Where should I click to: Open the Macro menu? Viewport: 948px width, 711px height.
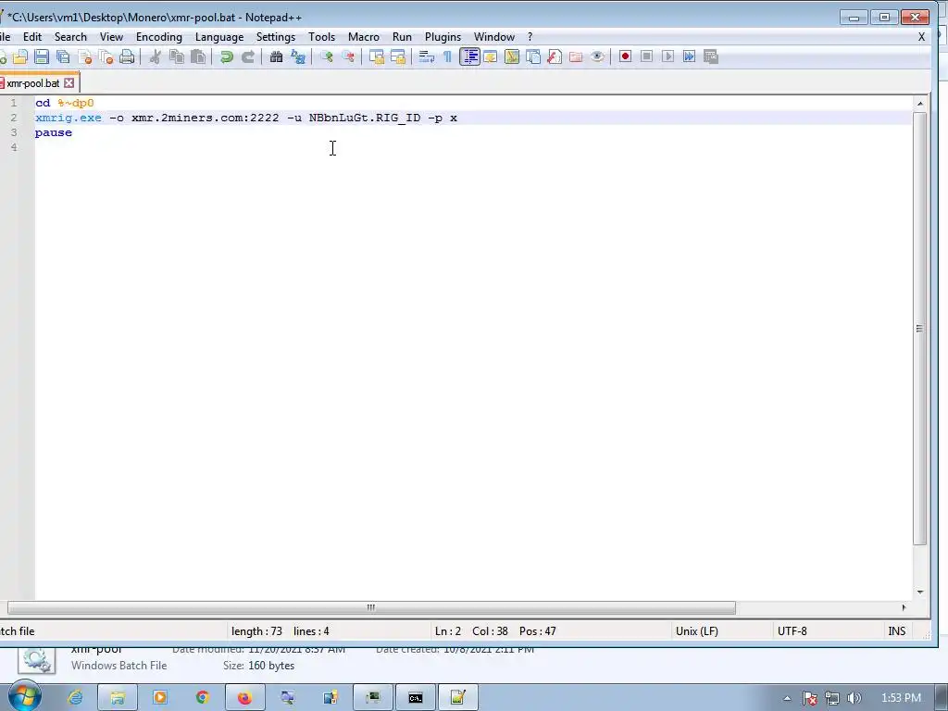[x=363, y=37]
